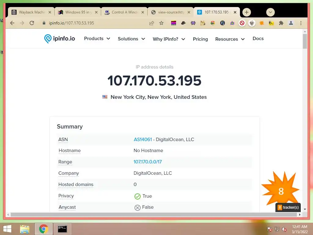The width and height of the screenshot is (313, 235).
Task: Click the browser forward arrow
Action: pos(22,23)
